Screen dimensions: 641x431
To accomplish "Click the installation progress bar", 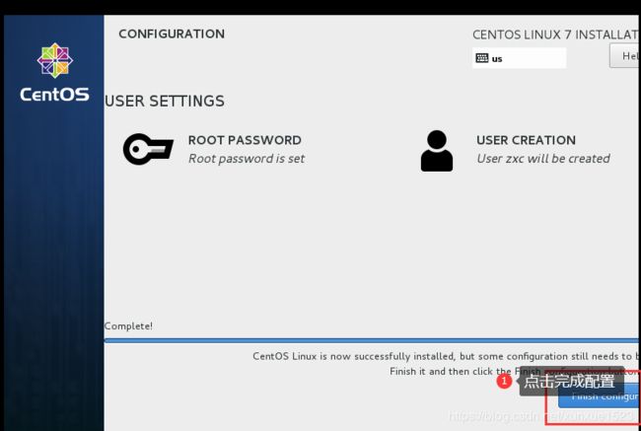I will [x=371, y=340].
